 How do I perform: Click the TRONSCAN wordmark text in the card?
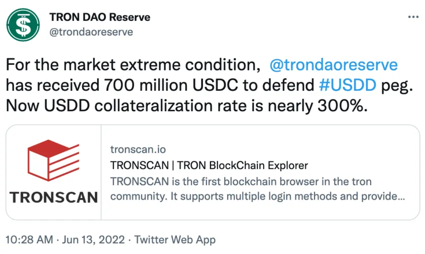53,197
